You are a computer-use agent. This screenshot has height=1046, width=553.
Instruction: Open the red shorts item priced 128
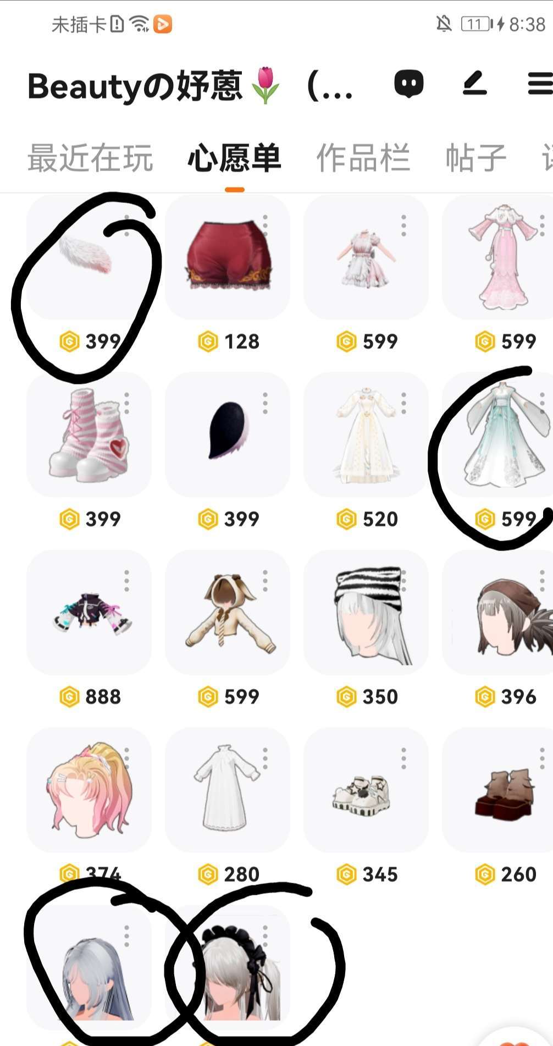228,257
